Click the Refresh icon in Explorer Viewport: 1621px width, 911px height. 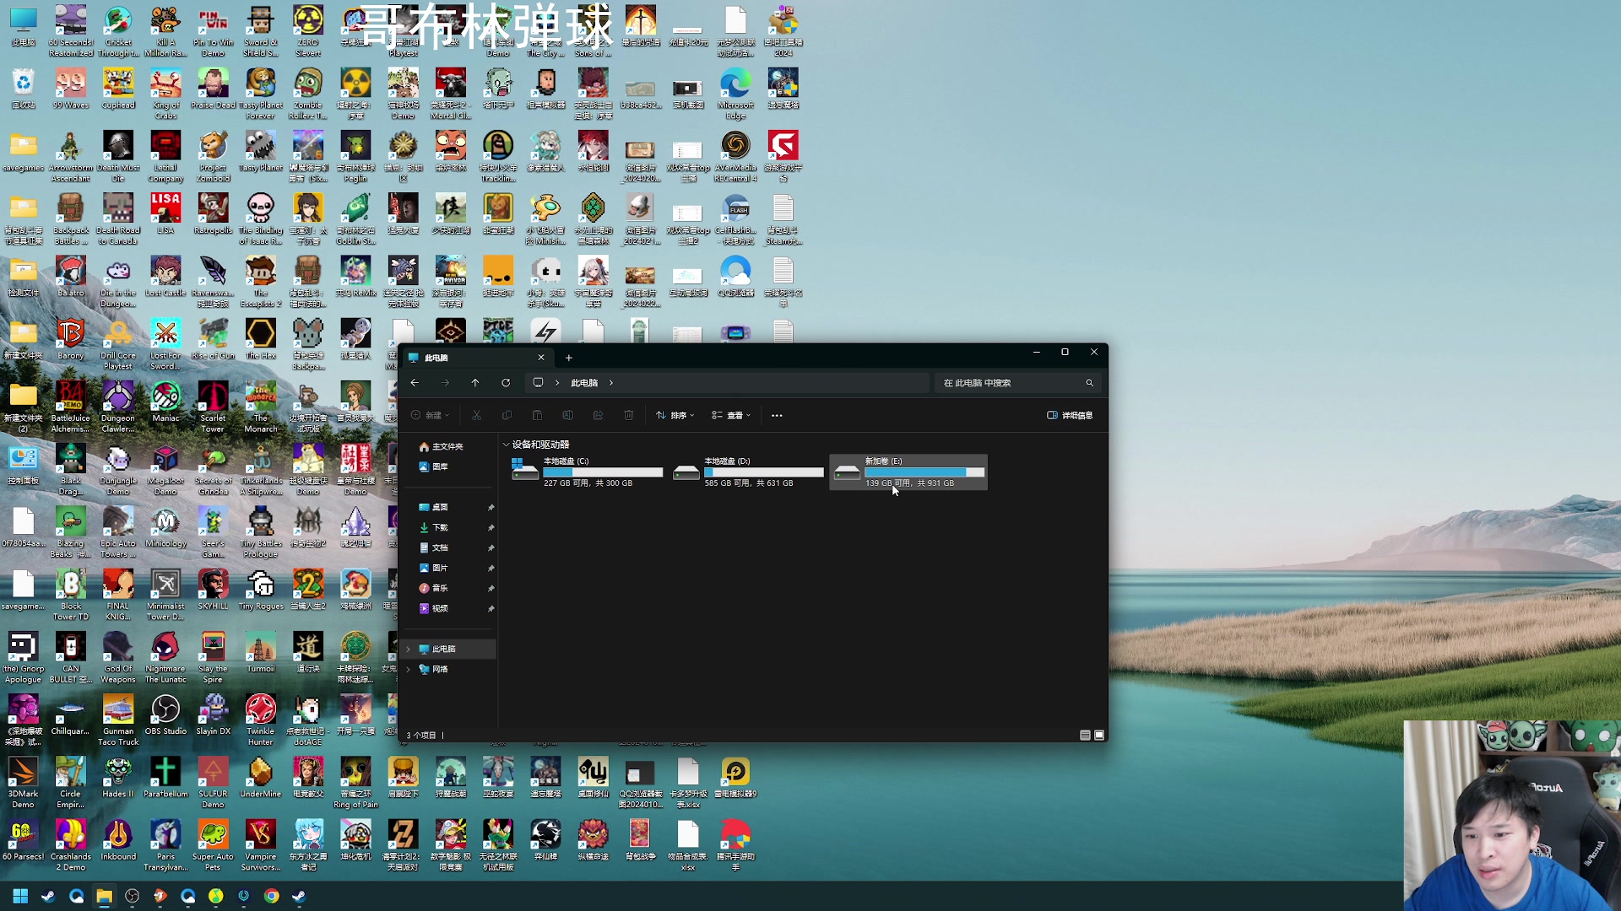coord(506,383)
